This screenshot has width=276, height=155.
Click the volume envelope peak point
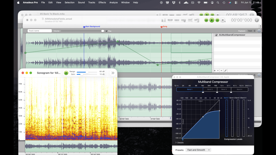[118, 42]
